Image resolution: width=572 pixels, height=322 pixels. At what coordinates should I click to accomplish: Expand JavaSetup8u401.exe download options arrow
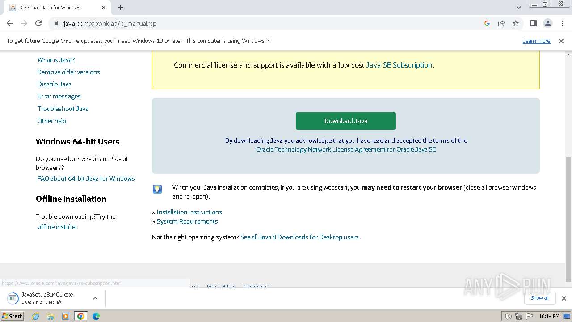pos(95,298)
